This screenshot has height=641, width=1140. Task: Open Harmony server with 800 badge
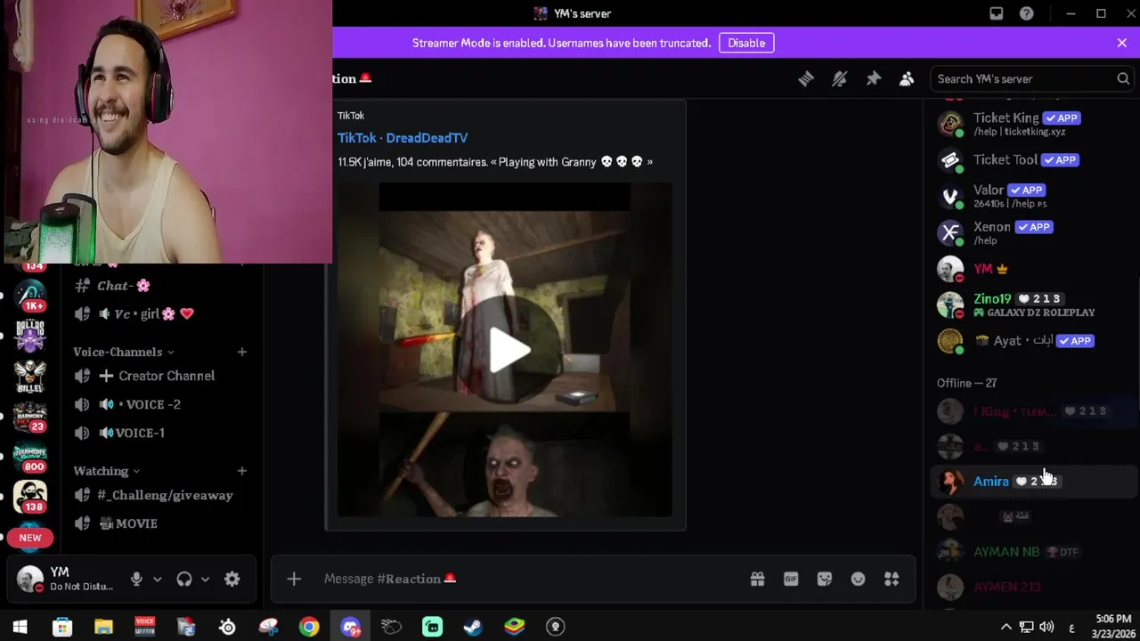30,456
